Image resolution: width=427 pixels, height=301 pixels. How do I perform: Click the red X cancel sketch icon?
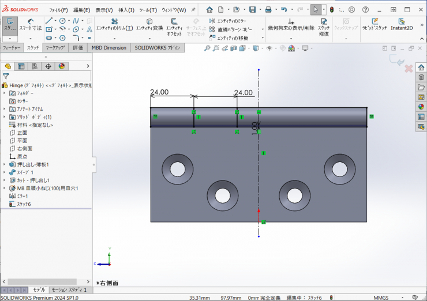tap(409, 69)
